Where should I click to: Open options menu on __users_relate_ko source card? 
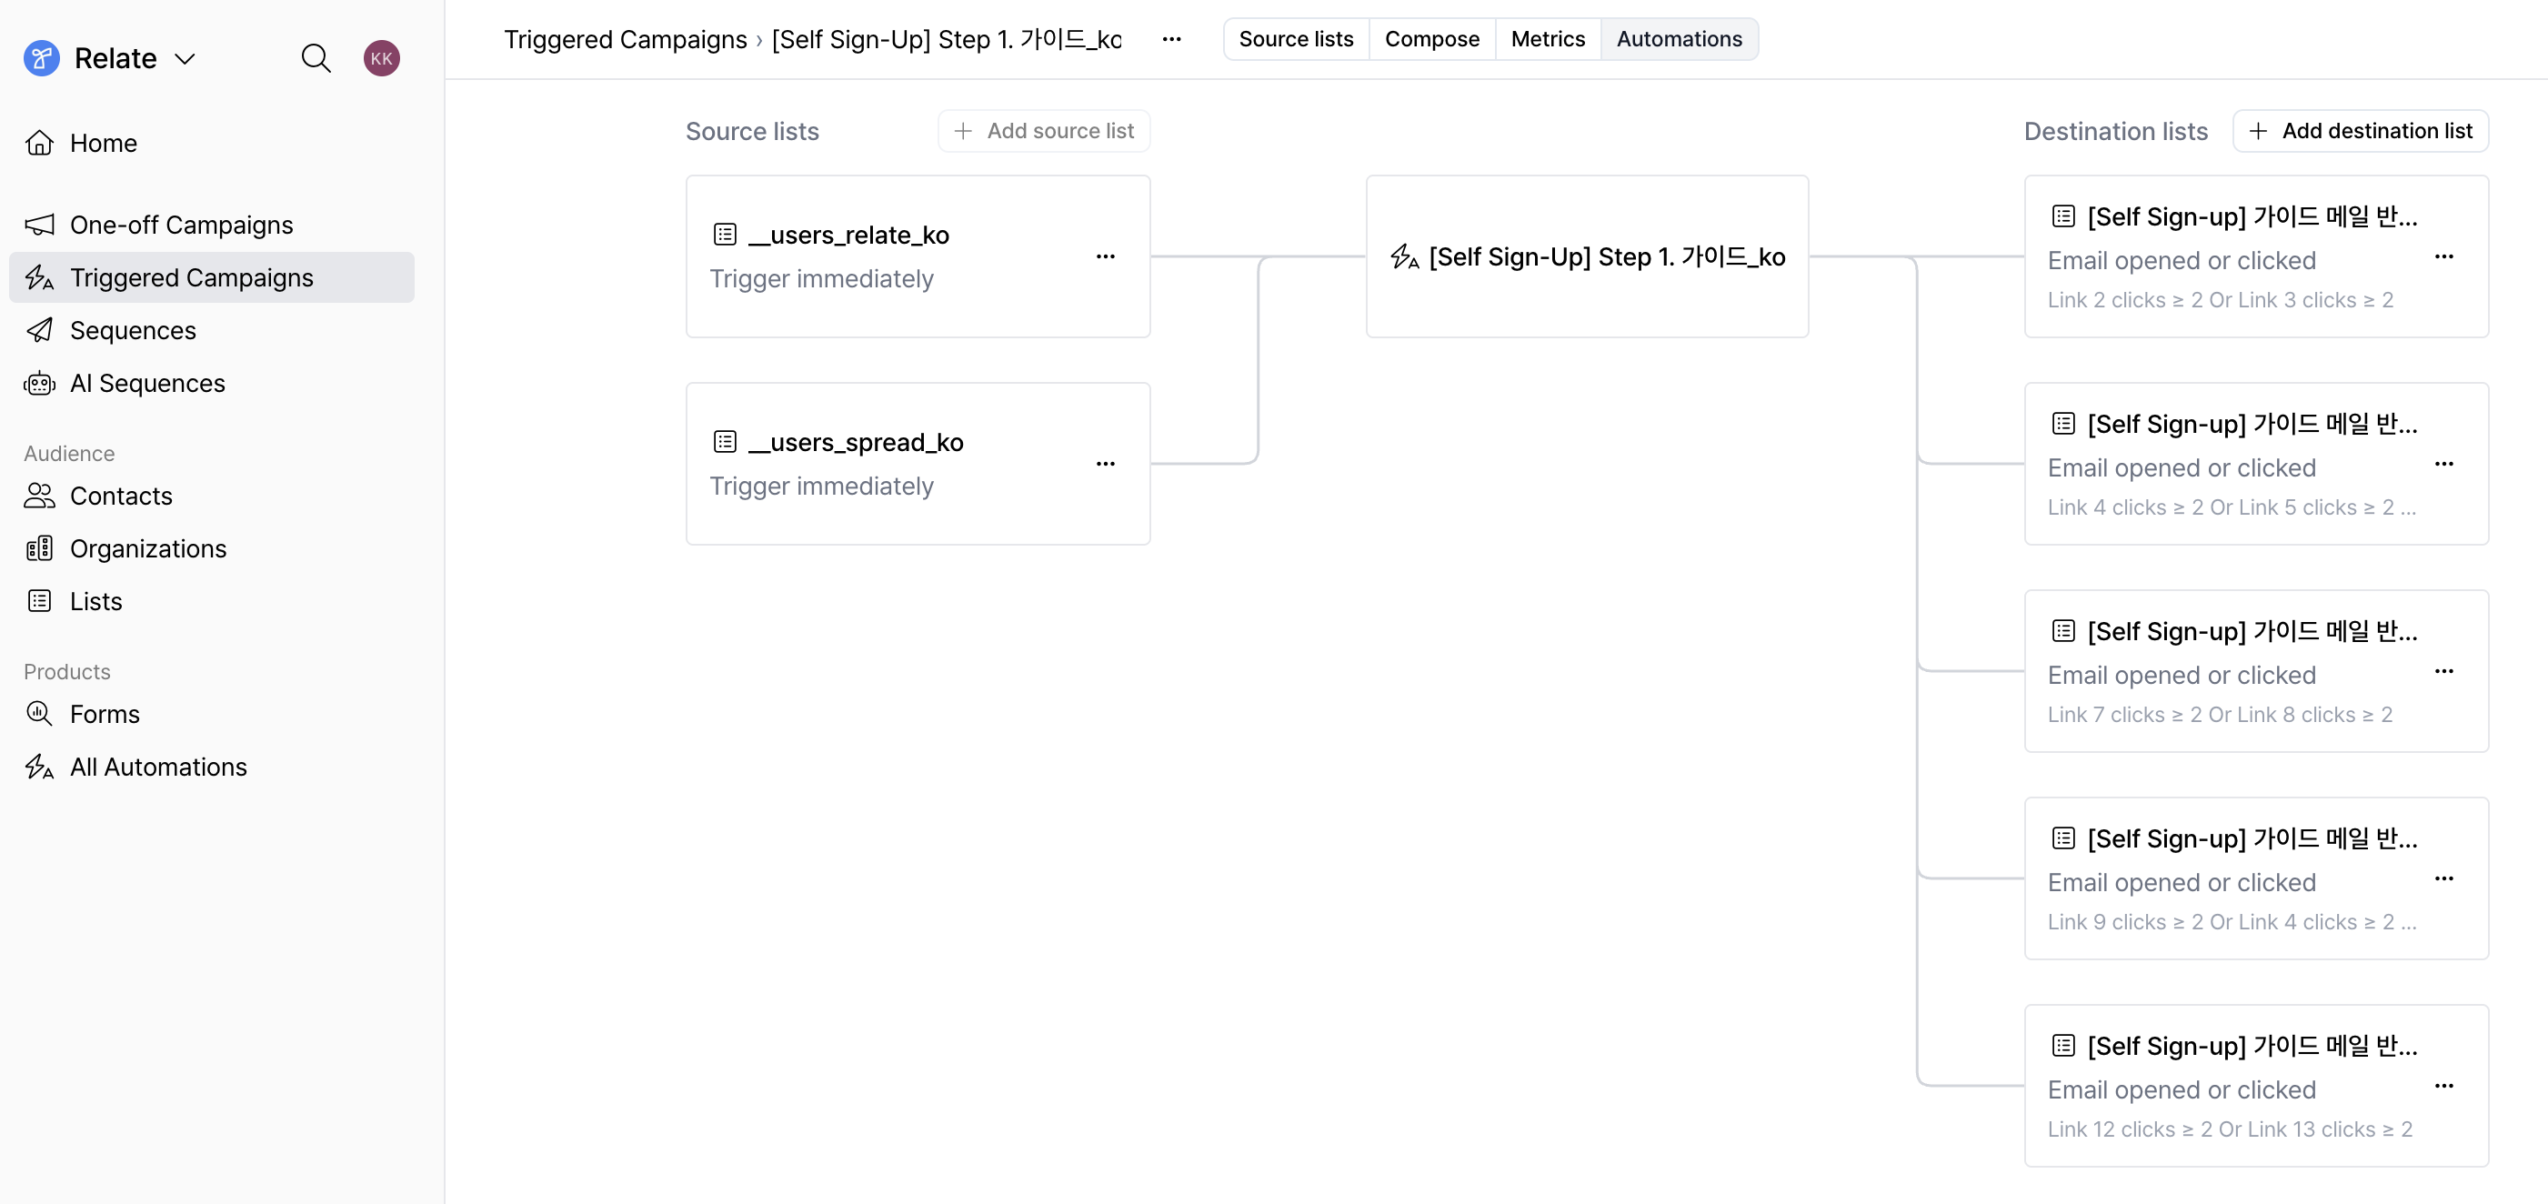1106,256
